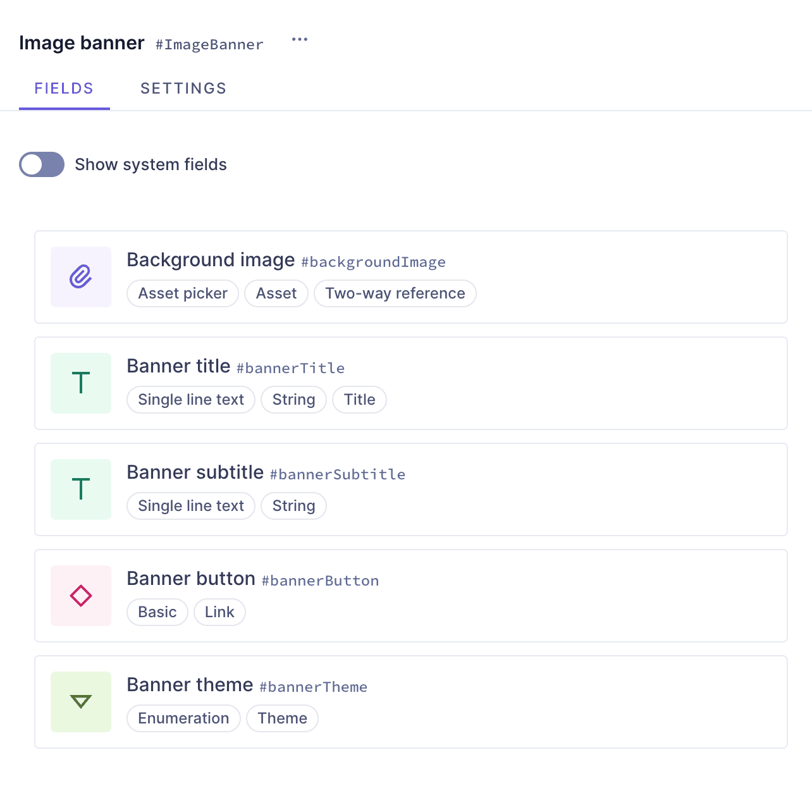812x793 pixels.
Task: Click the Two-way reference badge
Action: [x=395, y=293]
